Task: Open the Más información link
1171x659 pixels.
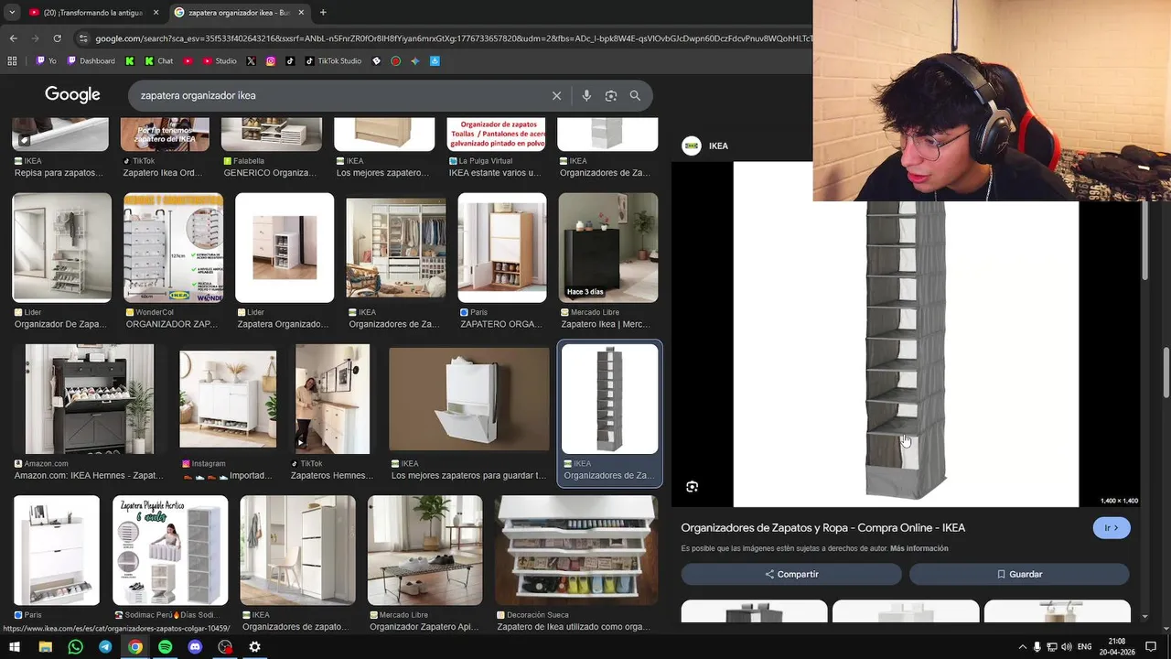Action: tap(919, 548)
